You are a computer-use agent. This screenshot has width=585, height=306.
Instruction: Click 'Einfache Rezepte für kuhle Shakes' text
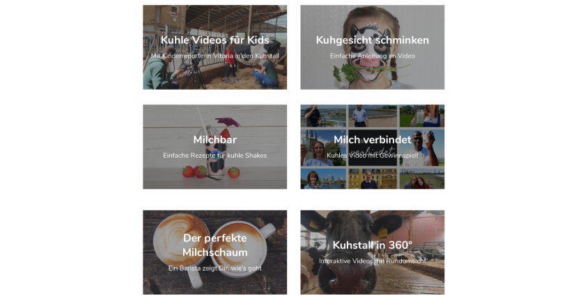pyautogui.click(x=215, y=155)
